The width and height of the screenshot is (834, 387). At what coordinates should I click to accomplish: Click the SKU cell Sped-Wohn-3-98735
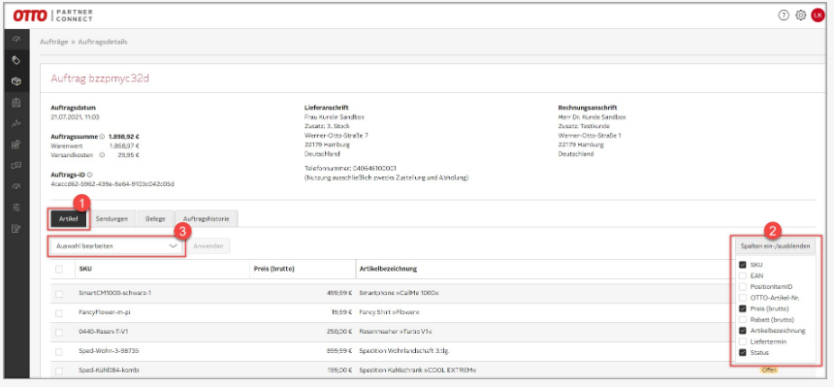coord(109,351)
